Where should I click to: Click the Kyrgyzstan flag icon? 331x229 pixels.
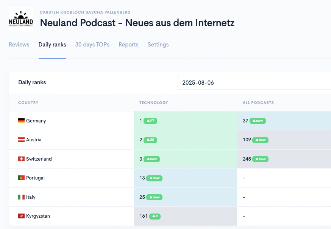tap(21, 216)
